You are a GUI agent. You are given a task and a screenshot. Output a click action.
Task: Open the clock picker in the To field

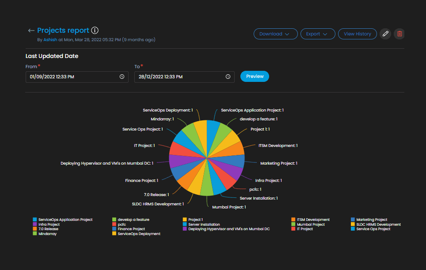click(x=228, y=76)
